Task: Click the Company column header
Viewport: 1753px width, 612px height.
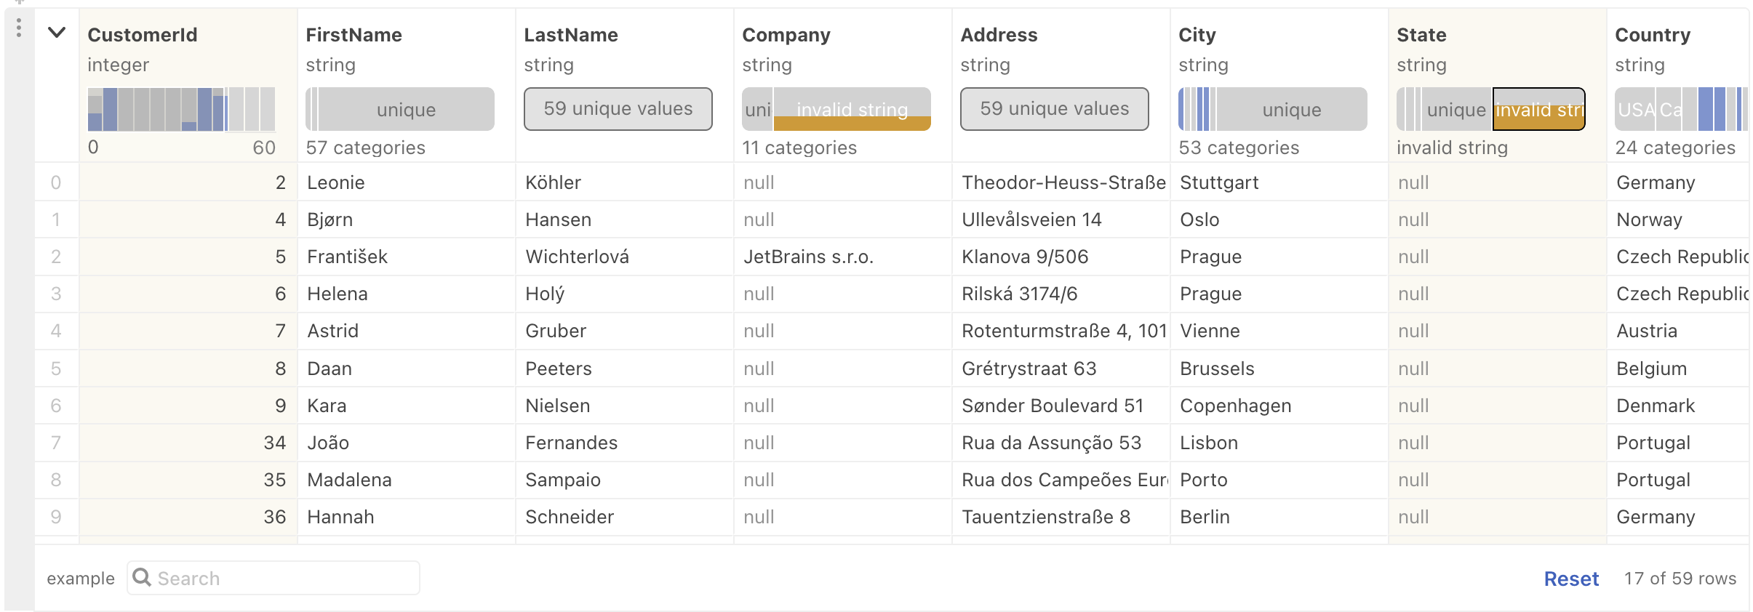Action: 786,35
